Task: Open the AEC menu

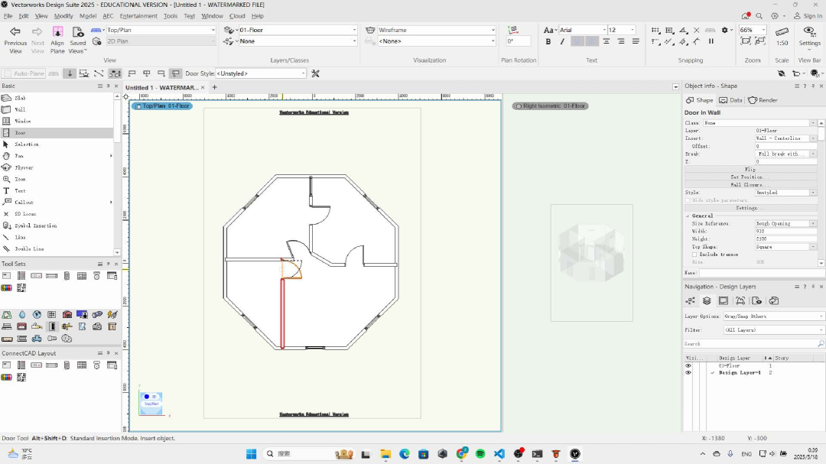Action: point(108,15)
